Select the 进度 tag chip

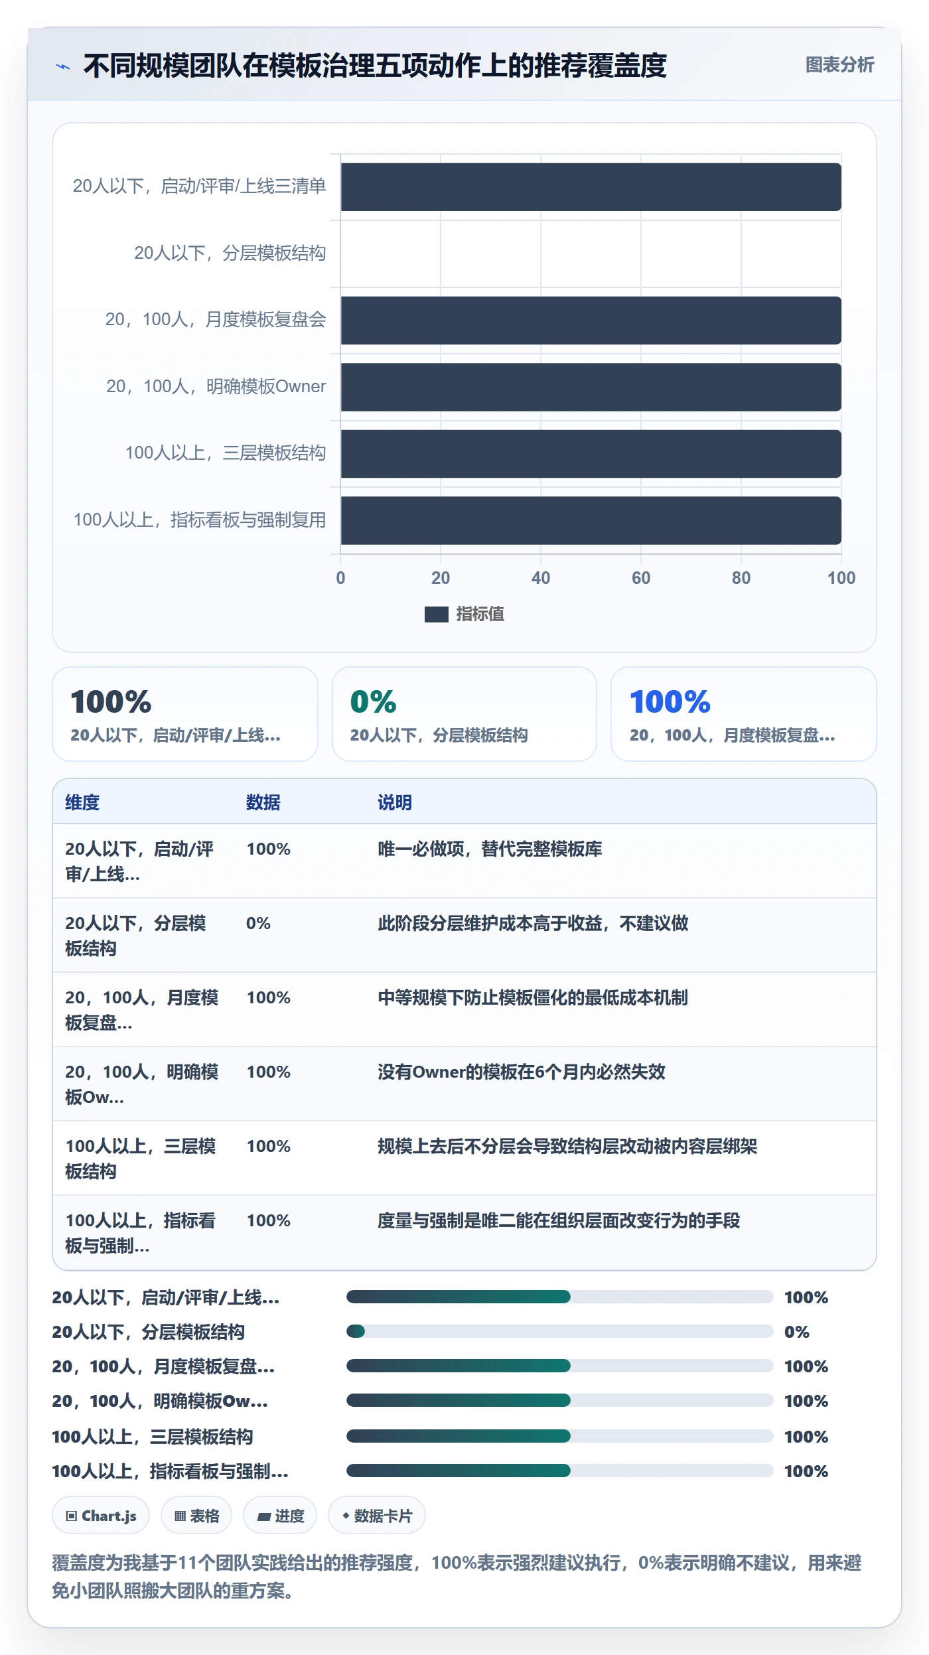[280, 1516]
